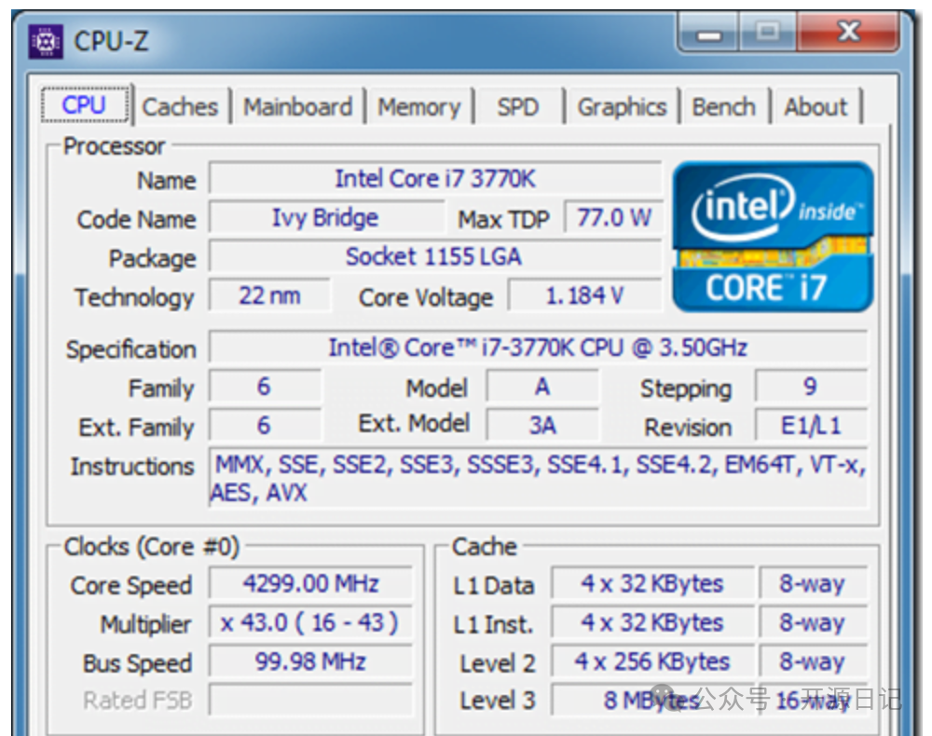The width and height of the screenshot is (932, 736).
Task: Click the Intel Core i7 logo badge
Action: (773, 237)
